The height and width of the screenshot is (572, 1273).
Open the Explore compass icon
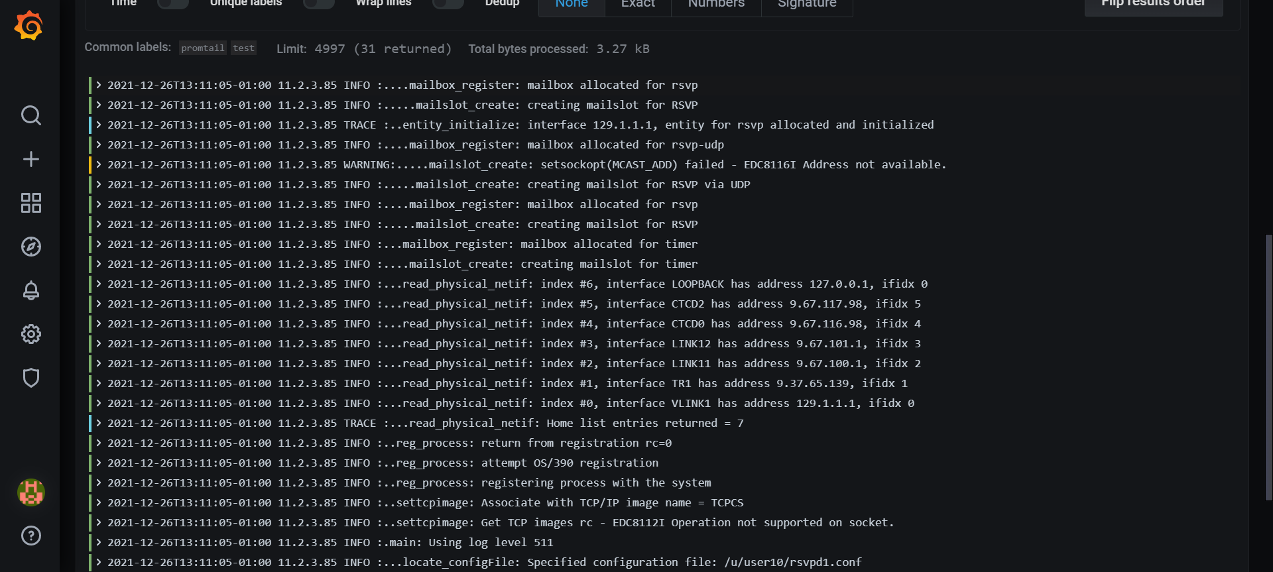click(30, 247)
